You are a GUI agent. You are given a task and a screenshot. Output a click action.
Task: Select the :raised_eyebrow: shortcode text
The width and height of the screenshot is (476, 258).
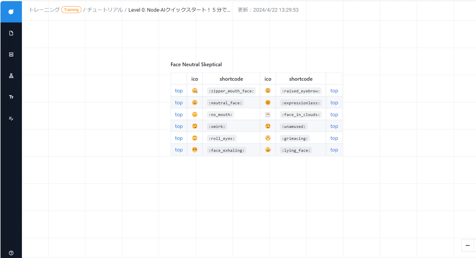(x=301, y=91)
